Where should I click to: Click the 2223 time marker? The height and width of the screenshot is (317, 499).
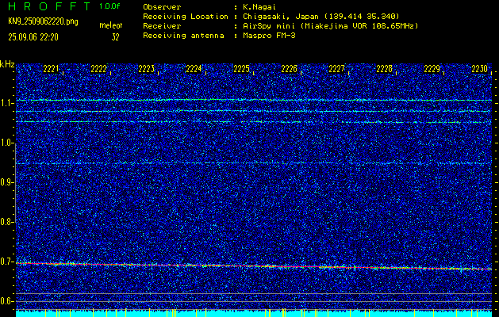147,69
